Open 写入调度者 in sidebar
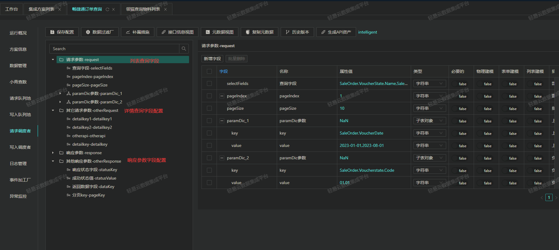This screenshot has height=250, width=559. (x=20, y=147)
